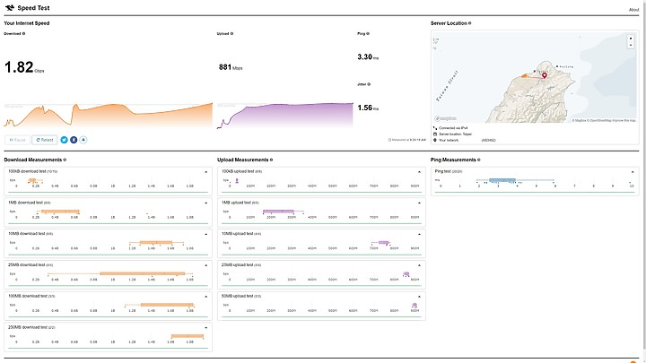
Task: Open info icon beside Server Location heading
Action: coord(469,23)
